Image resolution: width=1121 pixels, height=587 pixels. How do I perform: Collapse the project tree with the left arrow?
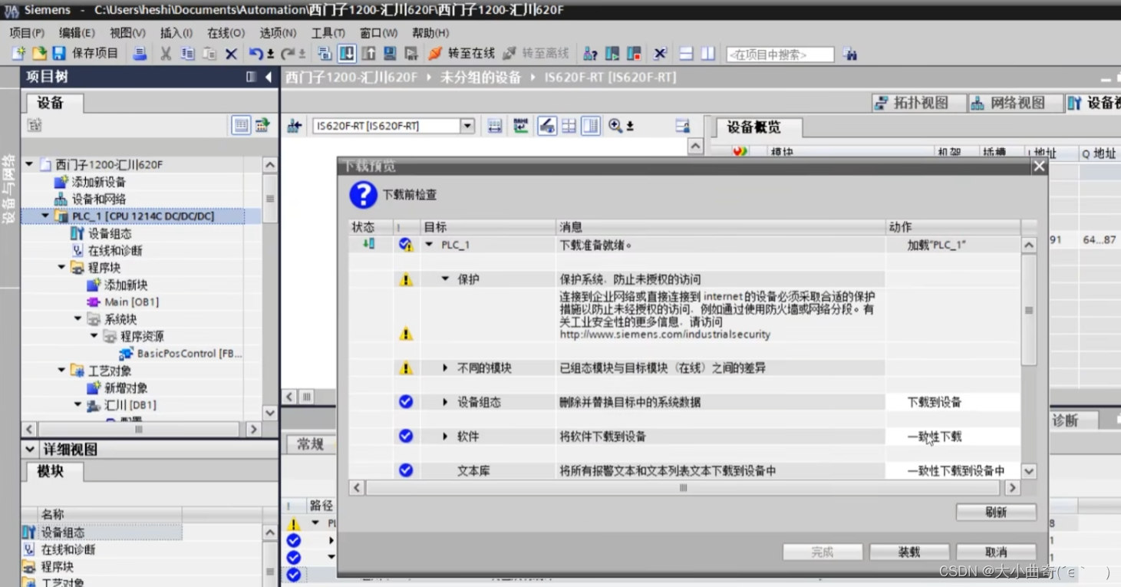268,77
